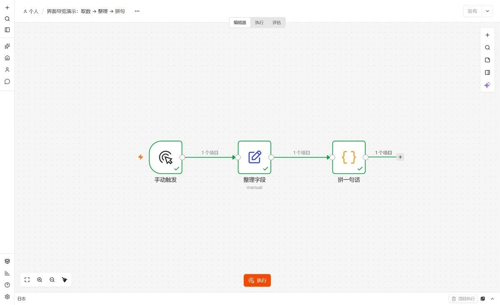This screenshot has height=305, width=500.
Task: Open the bar chart icon in sidebar
Action: pos(7,273)
